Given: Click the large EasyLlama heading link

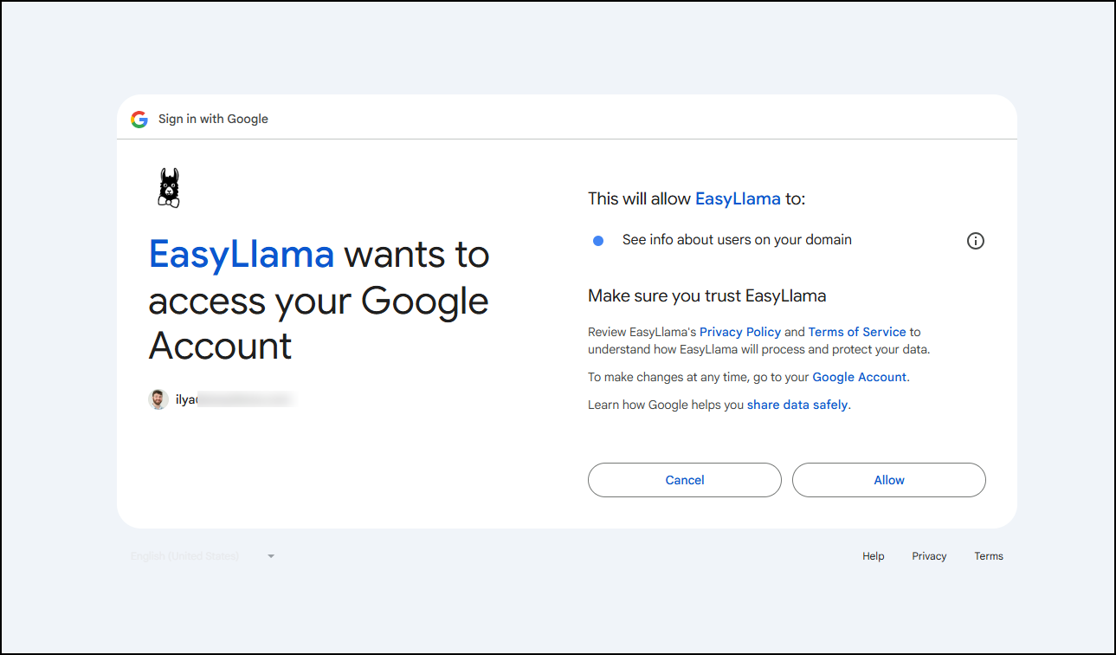Looking at the screenshot, I should (242, 255).
